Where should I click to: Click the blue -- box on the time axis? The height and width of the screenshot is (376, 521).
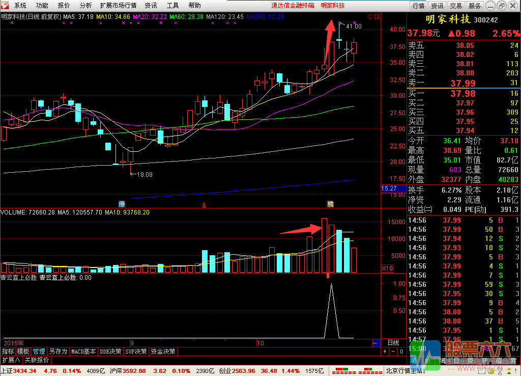pyautogui.click(x=376, y=343)
